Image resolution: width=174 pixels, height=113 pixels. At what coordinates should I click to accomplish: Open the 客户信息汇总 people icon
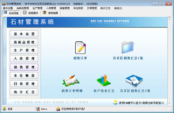point(104,80)
